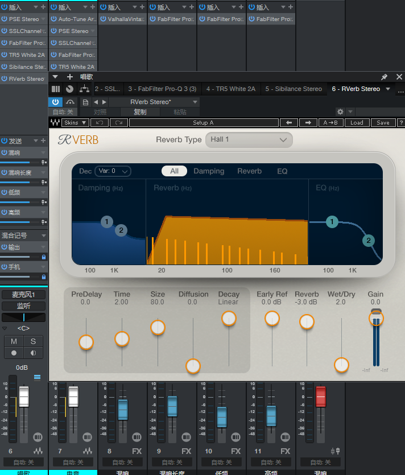Open channel 8 editor bars icon

pyautogui.click(x=137, y=437)
